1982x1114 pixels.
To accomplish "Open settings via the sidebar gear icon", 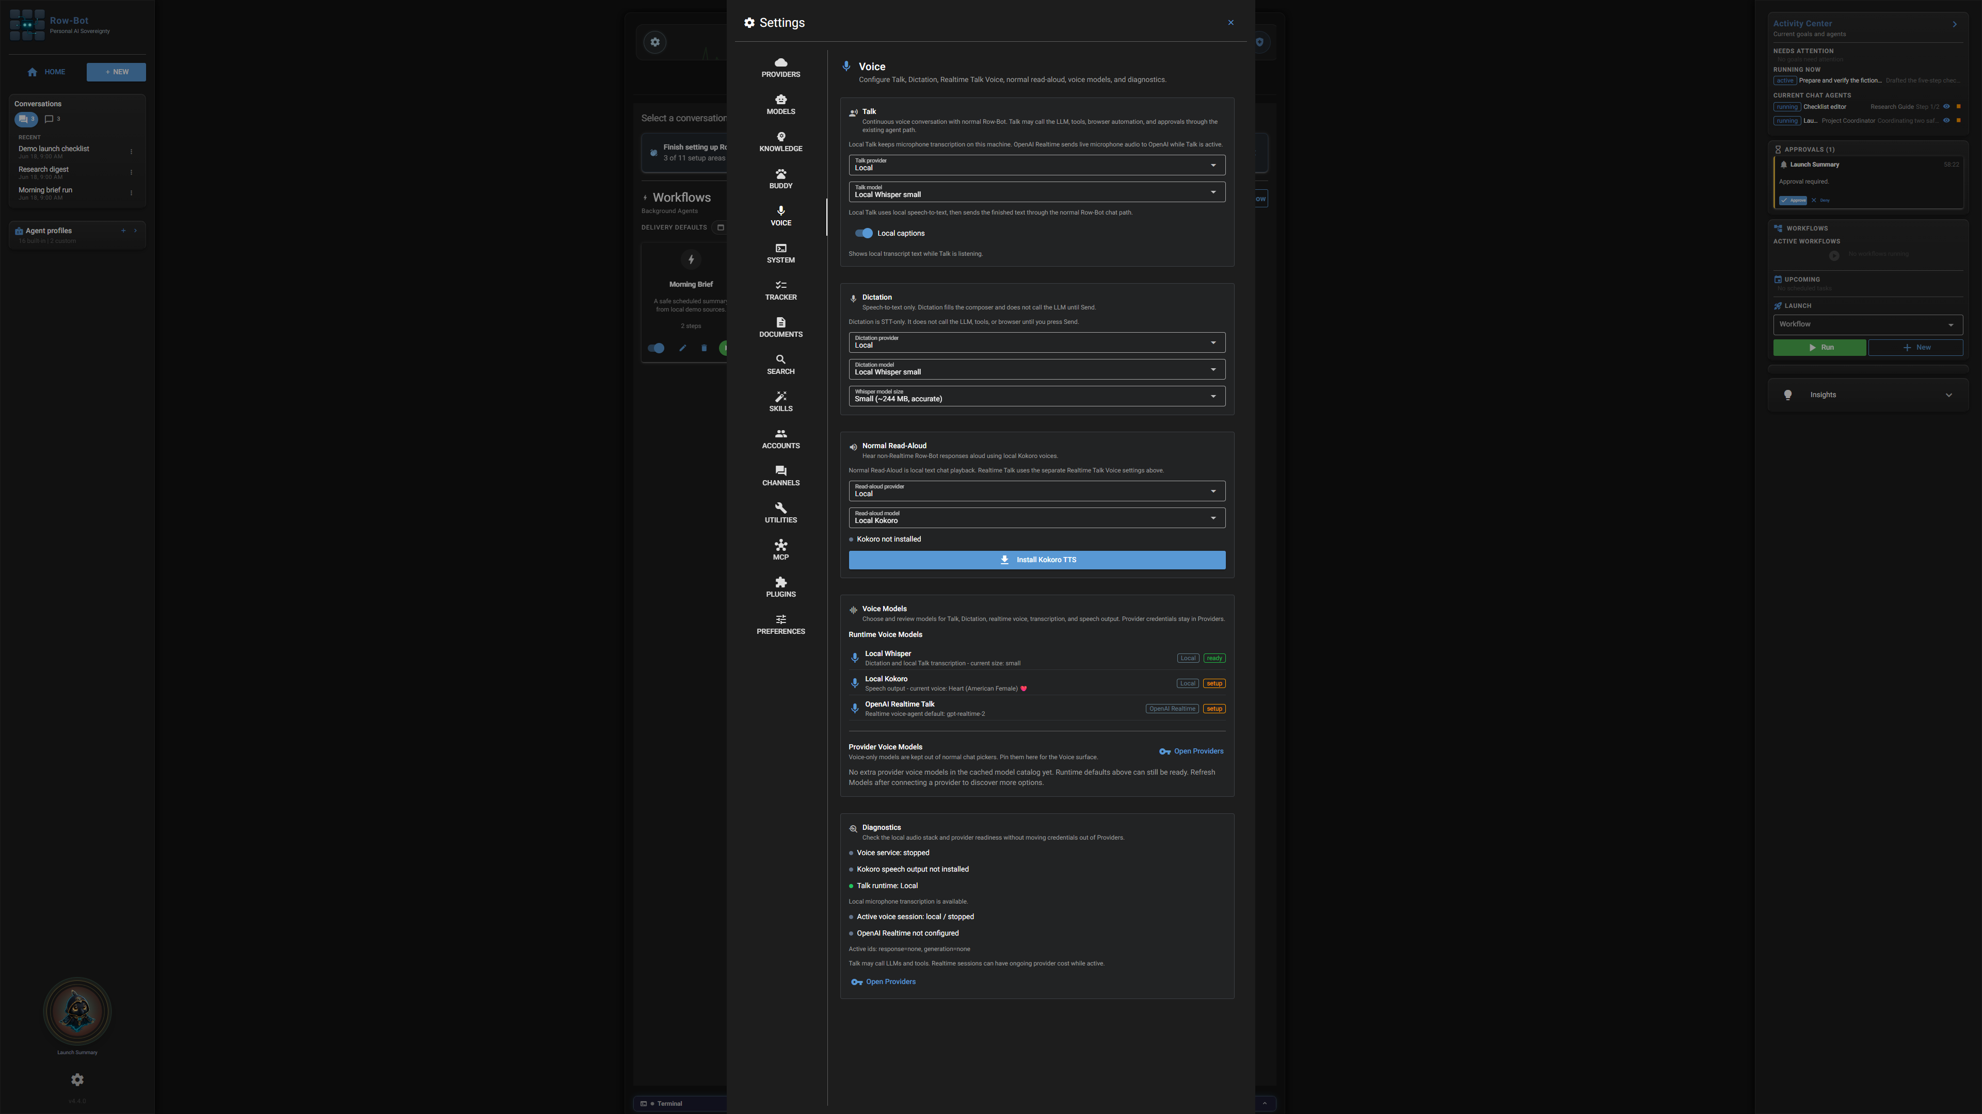I will 77,1079.
